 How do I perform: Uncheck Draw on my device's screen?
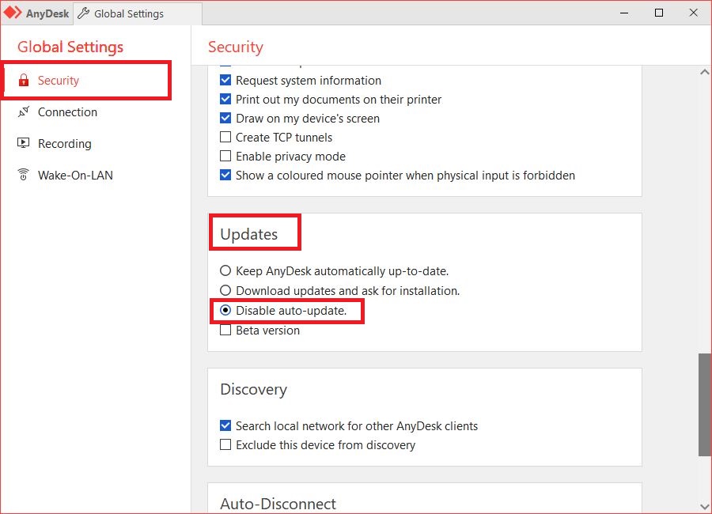coord(225,118)
